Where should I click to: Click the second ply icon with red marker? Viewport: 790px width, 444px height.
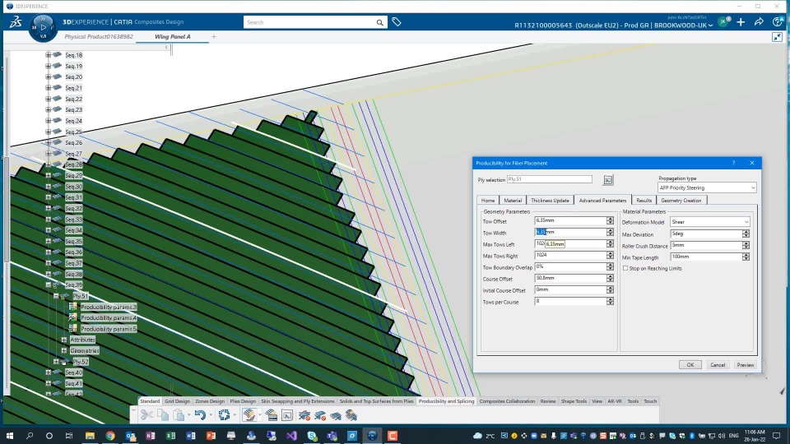(x=320, y=414)
